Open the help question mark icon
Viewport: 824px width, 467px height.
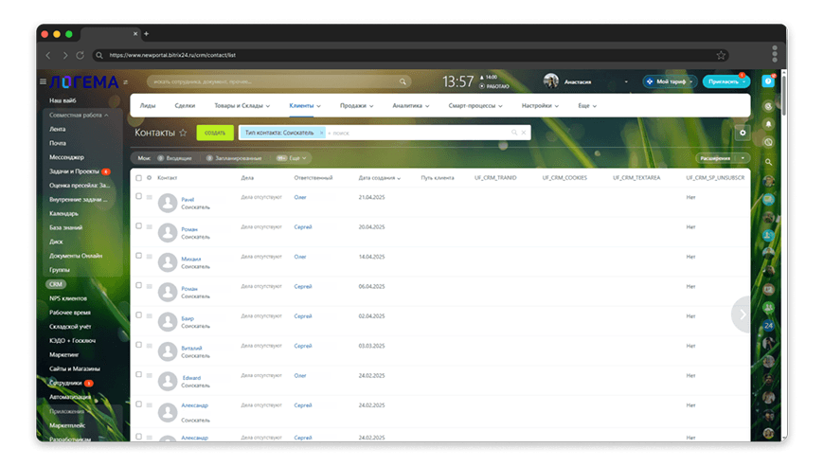point(768,81)
